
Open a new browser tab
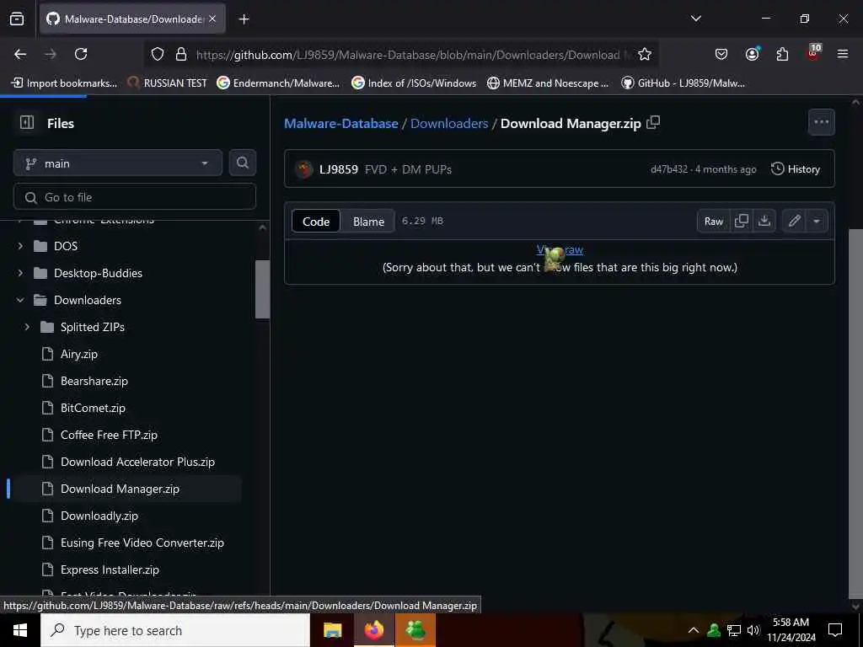tap(244, 19)
